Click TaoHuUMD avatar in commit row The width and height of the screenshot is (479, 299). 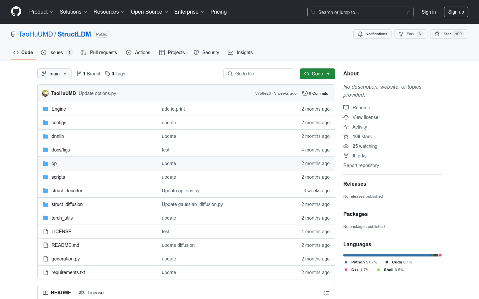[45, 93]
